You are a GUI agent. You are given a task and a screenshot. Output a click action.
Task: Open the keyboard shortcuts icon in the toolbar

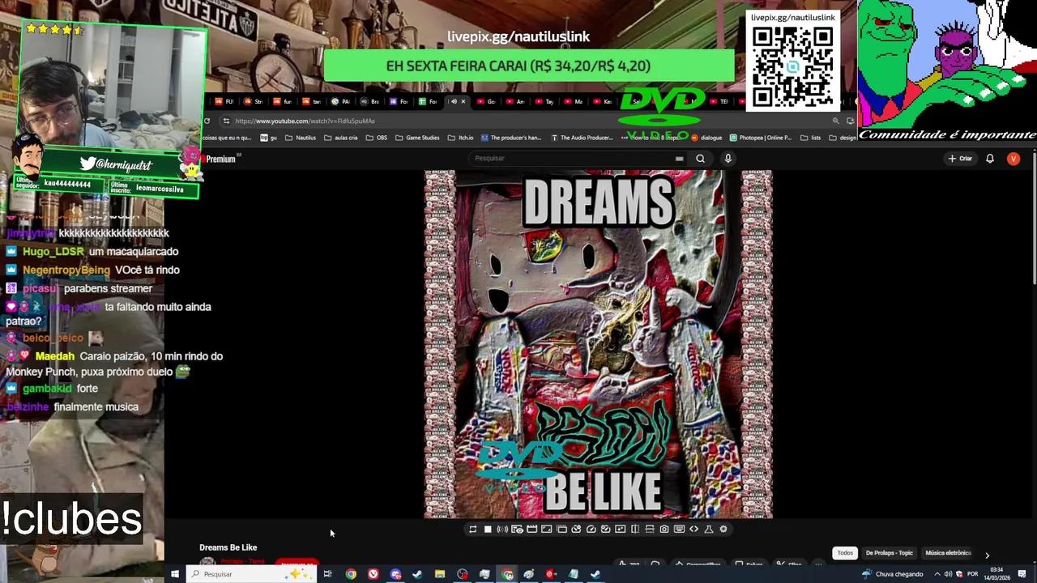coord(679,529)
